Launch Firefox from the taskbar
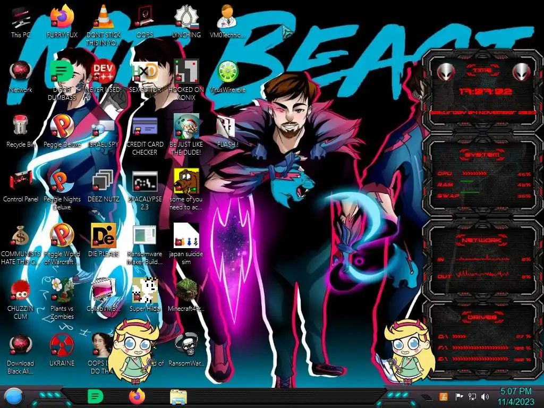Image resolution: width=544 pixels, height=408 pixels. tap(137, 396)
